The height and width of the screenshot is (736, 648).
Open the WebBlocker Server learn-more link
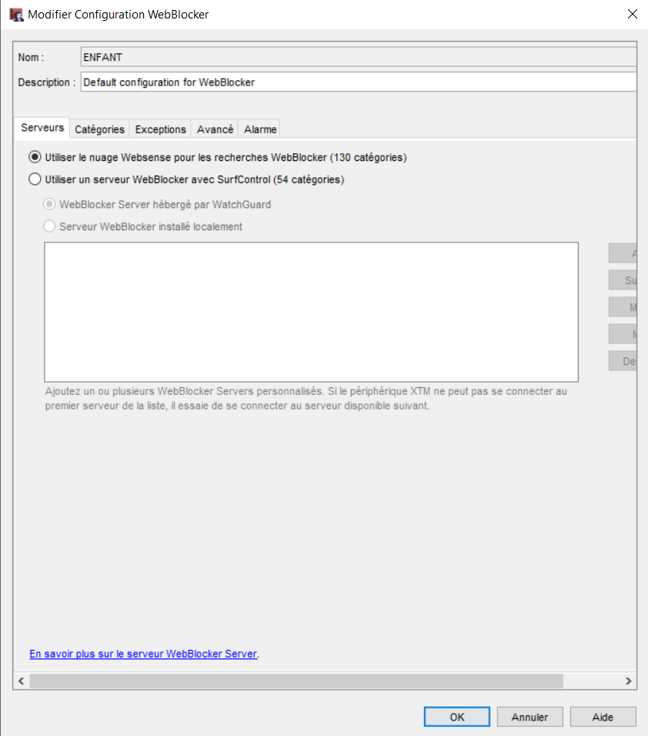pos(143,654)
